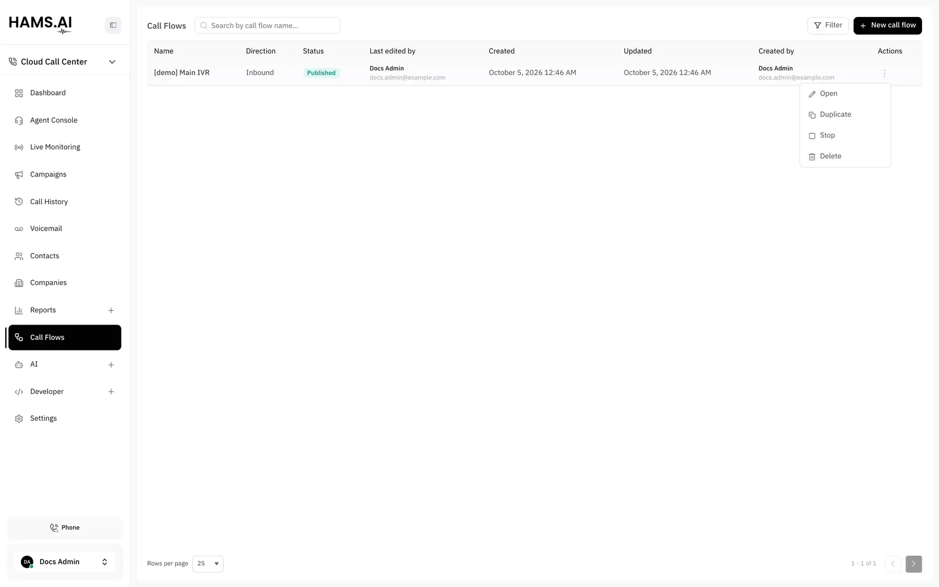Open [demo] Main IVR flow name
The image size is (939, 587).
(182, 73)
